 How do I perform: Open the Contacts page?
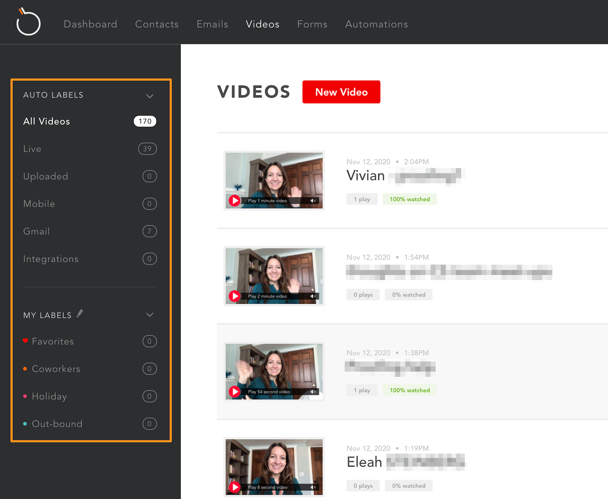tap(157, 24)
